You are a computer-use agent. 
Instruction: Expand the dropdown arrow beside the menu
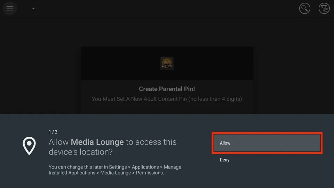33,8
